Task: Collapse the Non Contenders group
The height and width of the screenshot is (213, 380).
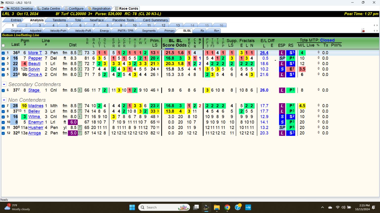Action: [4, 100]
